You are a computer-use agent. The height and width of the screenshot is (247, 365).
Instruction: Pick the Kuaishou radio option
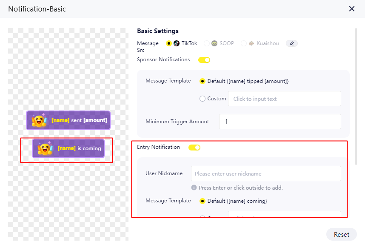click(244, 43)
